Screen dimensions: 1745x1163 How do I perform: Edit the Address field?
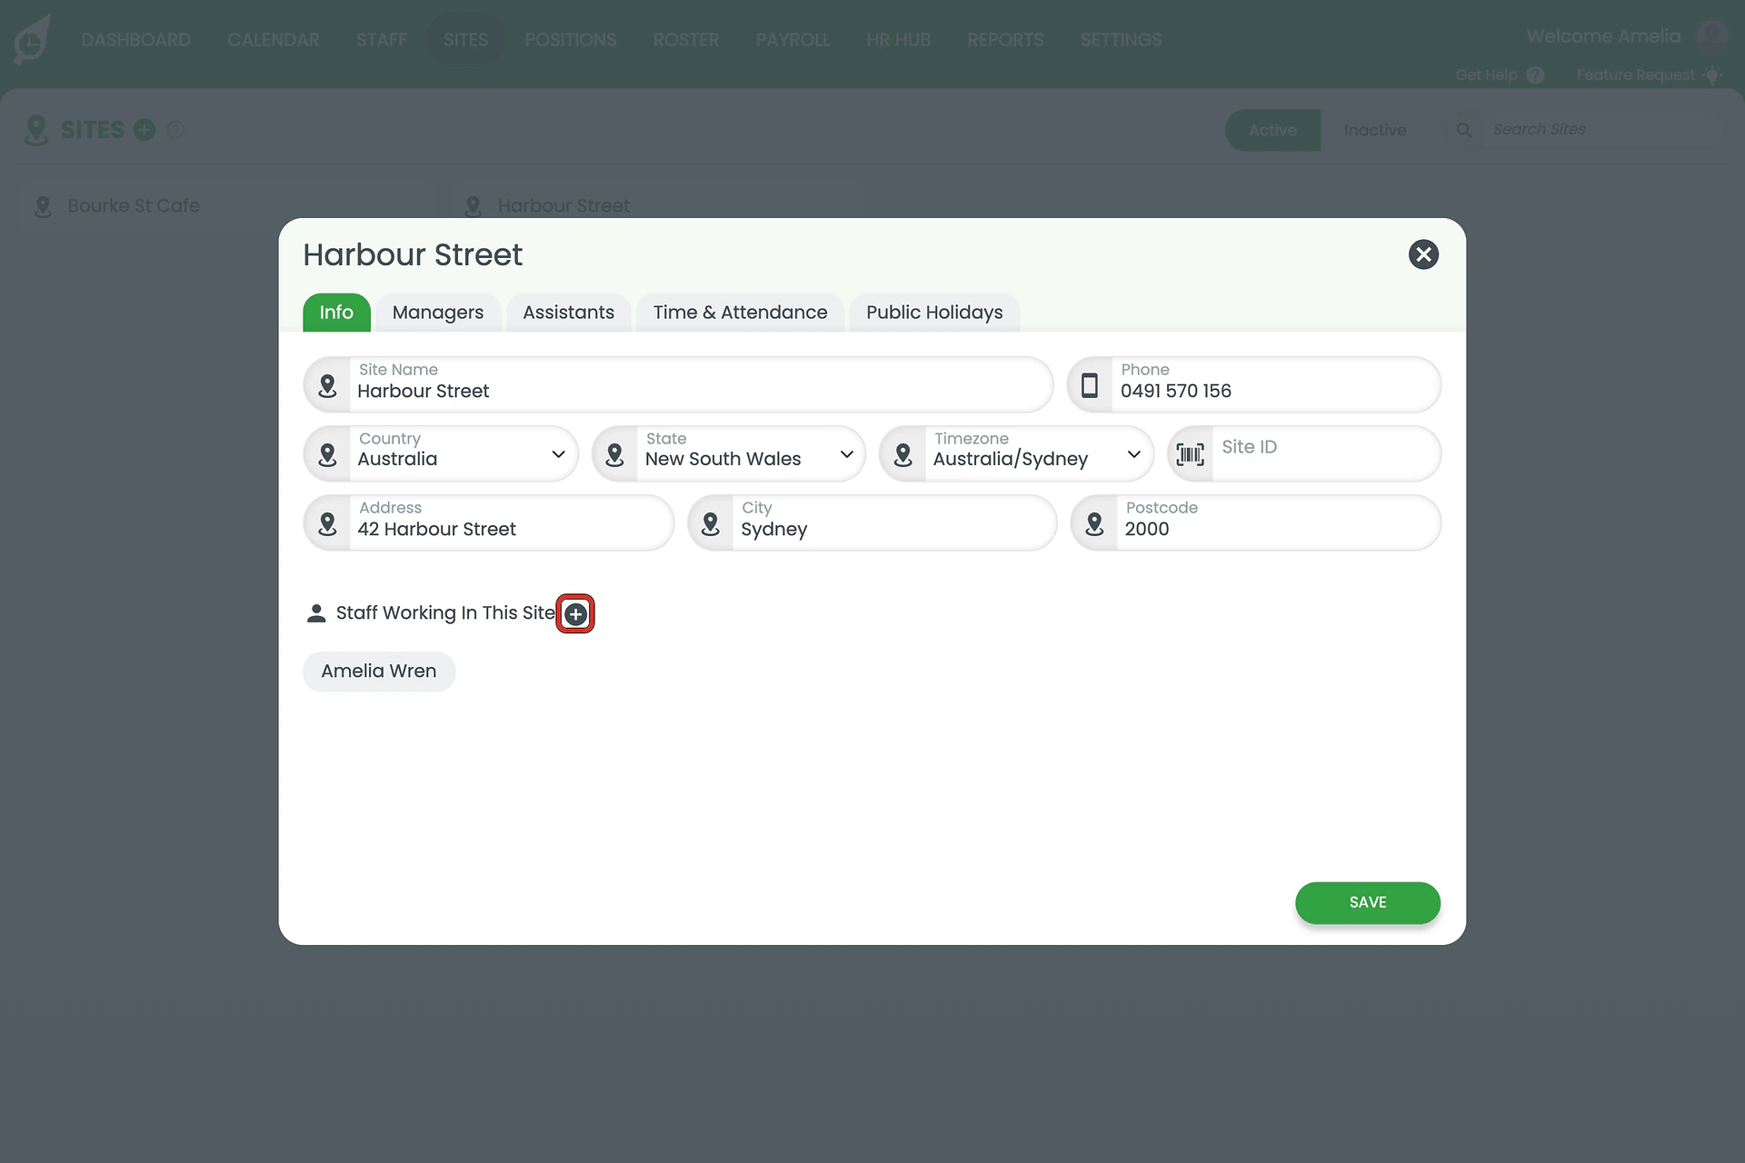tap(489, 522)
